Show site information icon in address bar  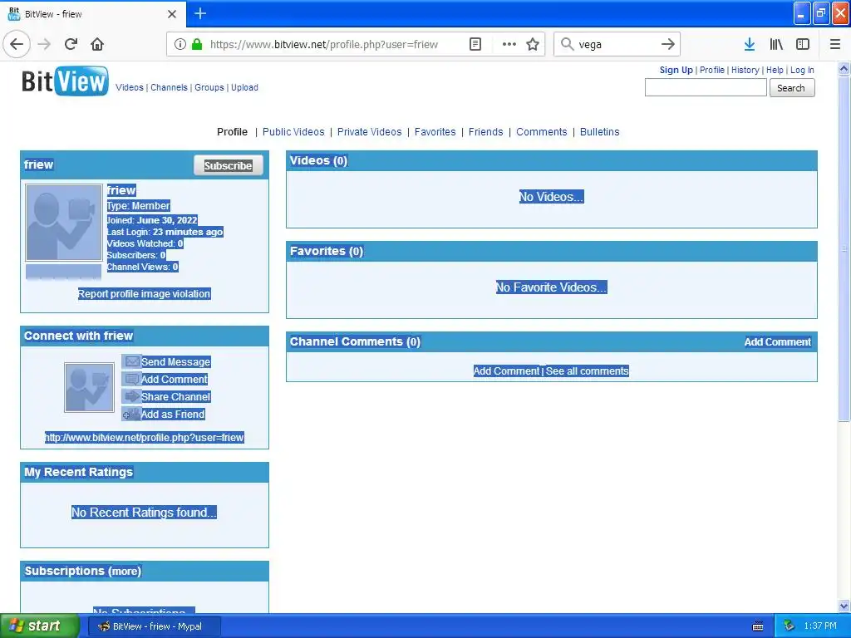pos(180,45)
